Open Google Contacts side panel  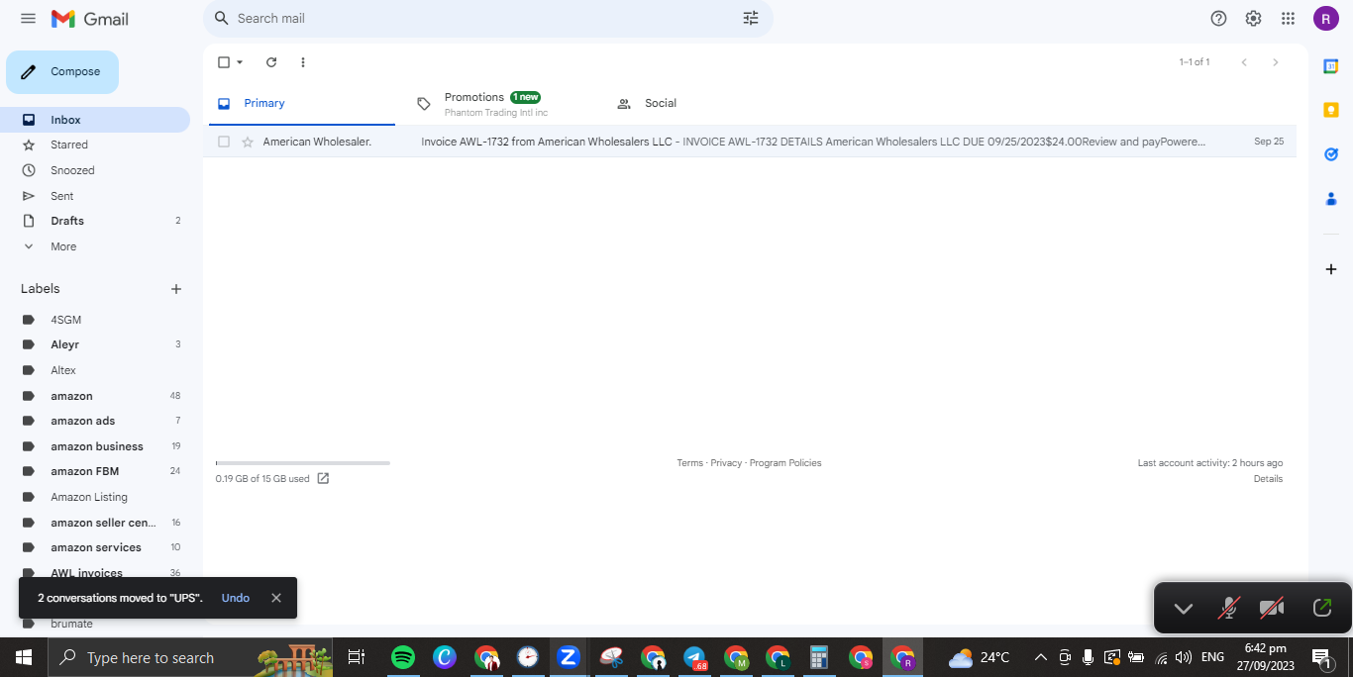click(1331, 199)
